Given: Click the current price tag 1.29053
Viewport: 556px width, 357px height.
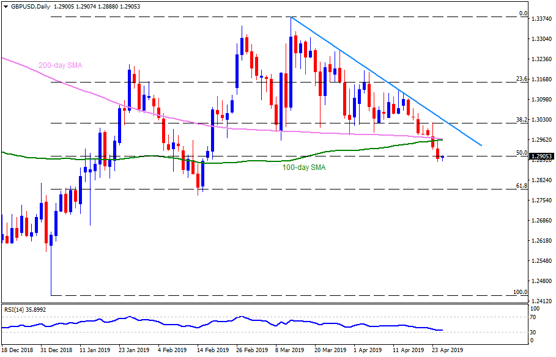Looking at the screenshot, I should pos(542,156).
